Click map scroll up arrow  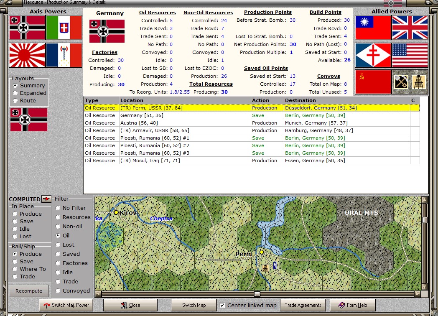(x=425, y=199)
